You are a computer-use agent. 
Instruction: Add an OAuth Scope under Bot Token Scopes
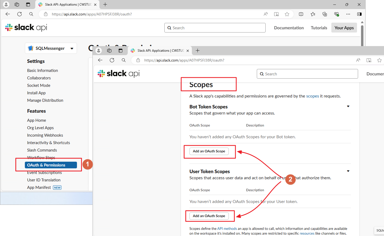click(x=209, y=151)
